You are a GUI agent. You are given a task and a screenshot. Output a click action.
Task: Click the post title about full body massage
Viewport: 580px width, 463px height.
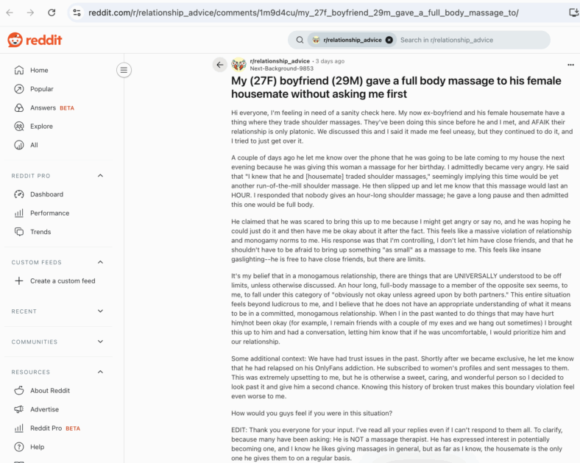[x=396, y=88]
